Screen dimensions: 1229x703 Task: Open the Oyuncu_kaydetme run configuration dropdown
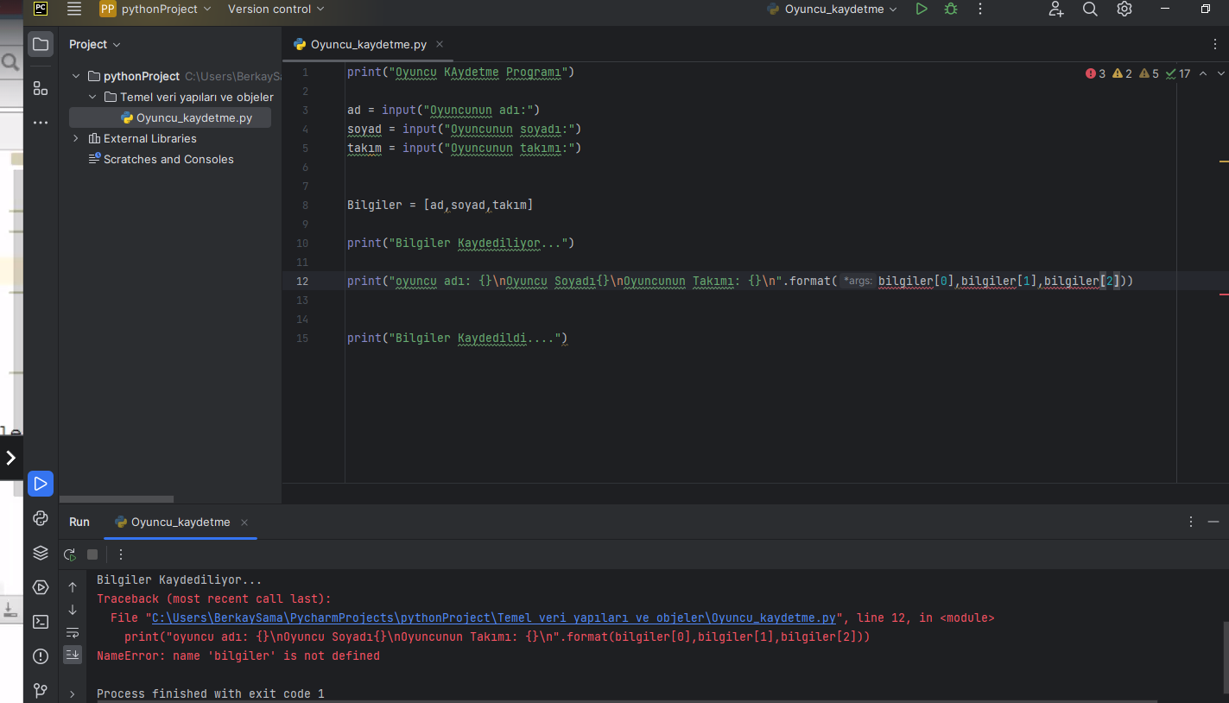click(833, 9)
